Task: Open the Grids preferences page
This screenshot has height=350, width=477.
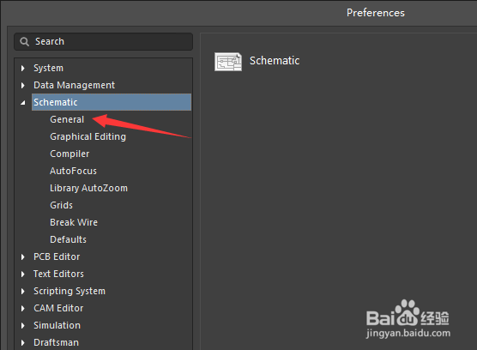Action: (x=62, y=205)
